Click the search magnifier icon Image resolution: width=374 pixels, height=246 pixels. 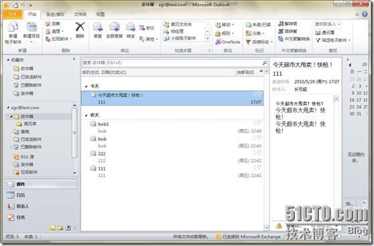point(265,63)
